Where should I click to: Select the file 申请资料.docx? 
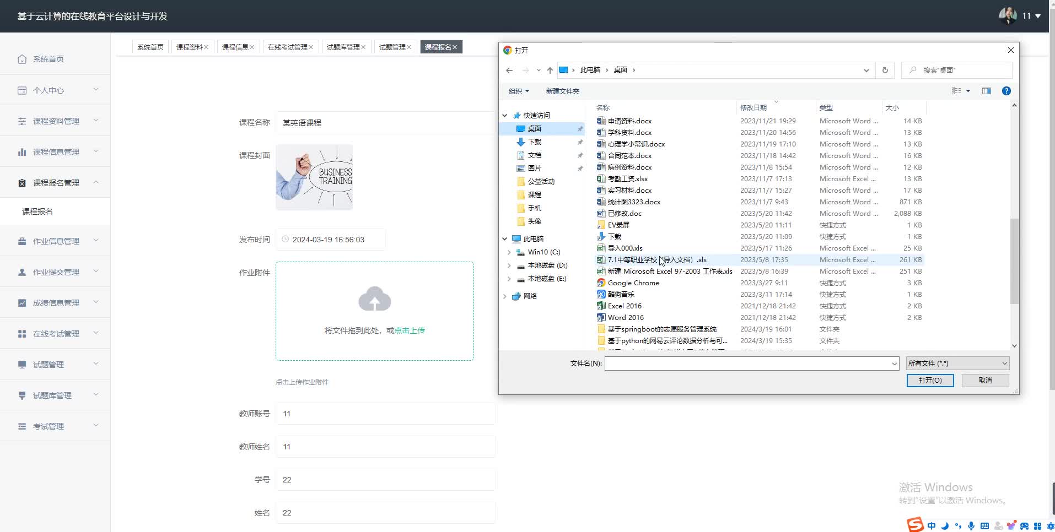coord(624,121)
